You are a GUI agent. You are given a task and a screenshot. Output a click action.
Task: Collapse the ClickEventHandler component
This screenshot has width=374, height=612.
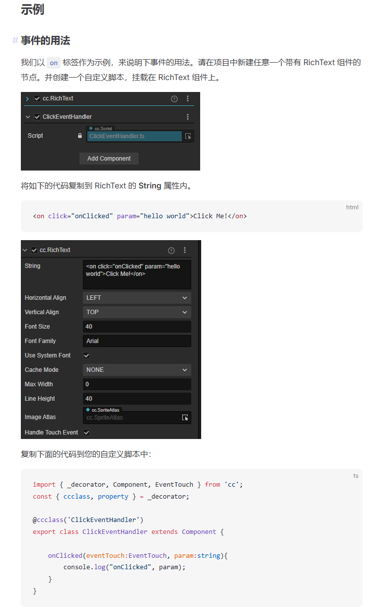[27, 117]
